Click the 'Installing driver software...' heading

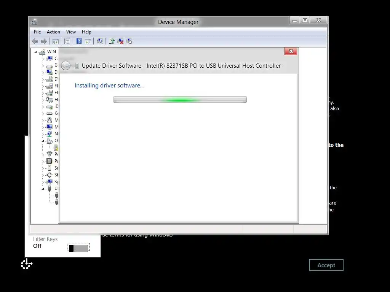click(109, 86)
